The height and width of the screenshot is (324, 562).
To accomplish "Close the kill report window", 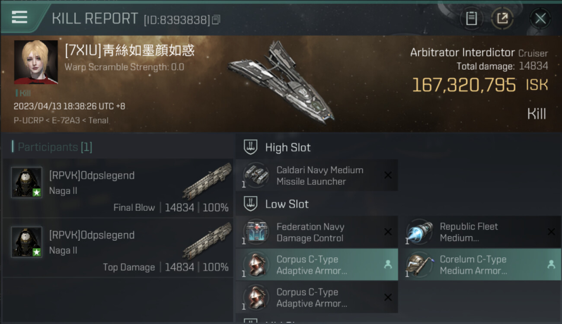I will [540, 18].
